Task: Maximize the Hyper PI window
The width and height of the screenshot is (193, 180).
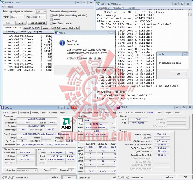Action: coord(84,3)
